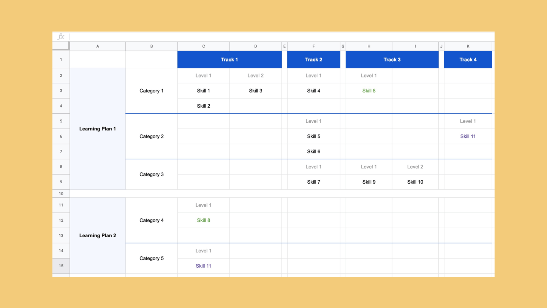Select the Category 1 cell
547x308 pixels.
[x=152, y=91]
